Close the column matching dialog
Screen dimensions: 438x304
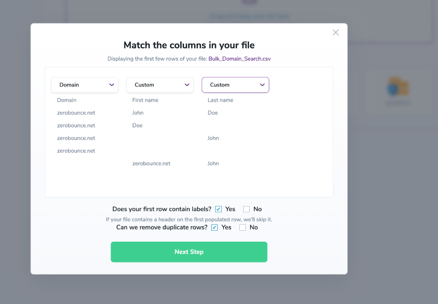[x=336, y=33]
